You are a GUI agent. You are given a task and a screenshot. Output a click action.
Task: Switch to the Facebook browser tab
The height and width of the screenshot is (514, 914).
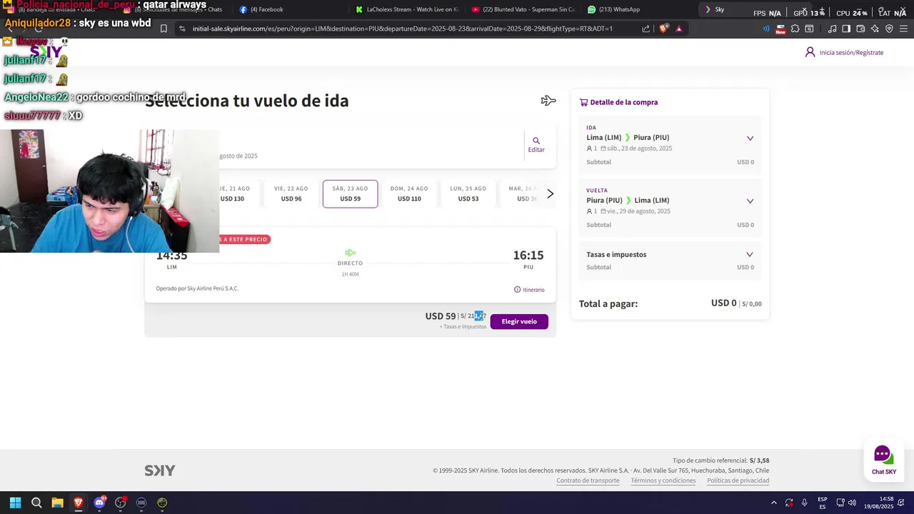pos(289,9)
